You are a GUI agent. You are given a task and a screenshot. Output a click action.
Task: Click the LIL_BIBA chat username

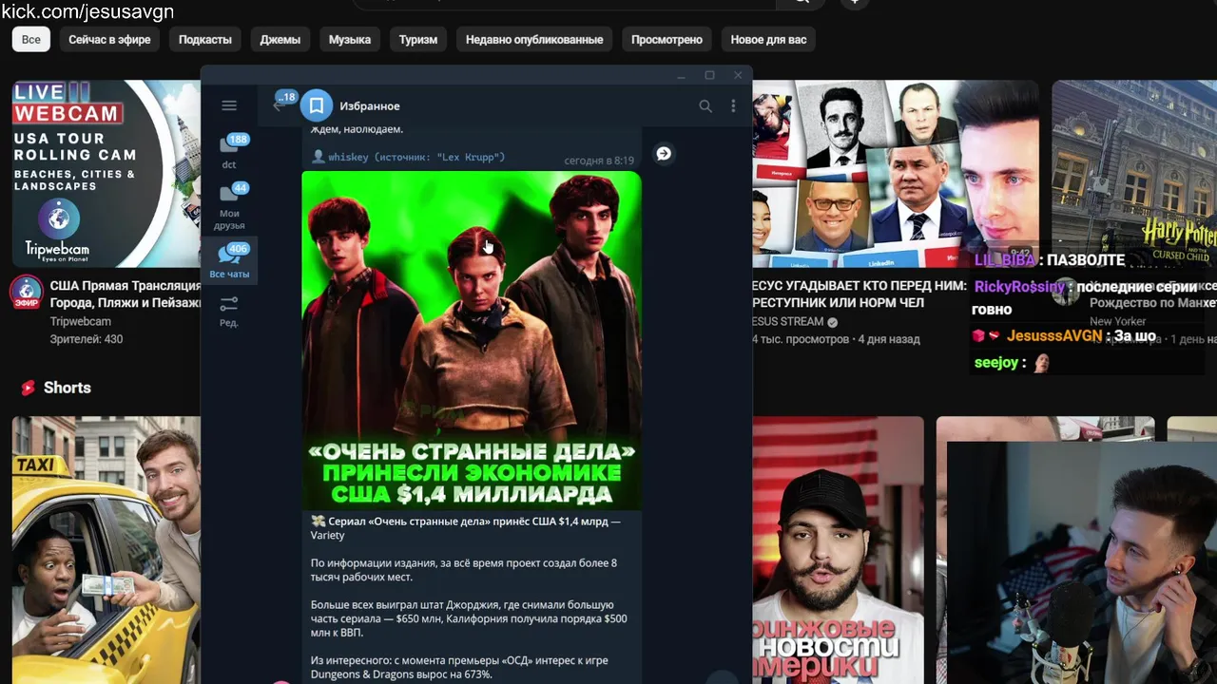tap(1005, 260)
